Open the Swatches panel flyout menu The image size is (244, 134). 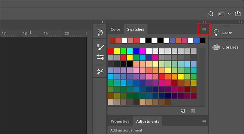coord(204,29)
